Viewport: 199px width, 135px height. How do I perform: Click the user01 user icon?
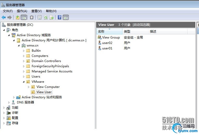pos(100,48)
